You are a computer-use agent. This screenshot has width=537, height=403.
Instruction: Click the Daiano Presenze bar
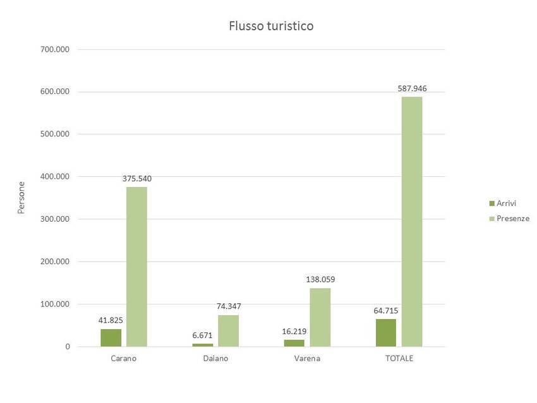228,330
